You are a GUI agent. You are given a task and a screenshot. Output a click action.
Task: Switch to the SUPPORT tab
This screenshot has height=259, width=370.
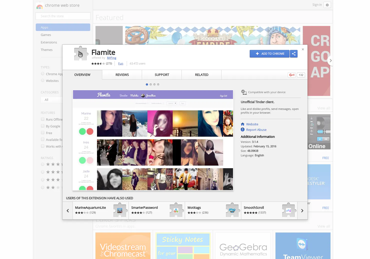(162, 75)
